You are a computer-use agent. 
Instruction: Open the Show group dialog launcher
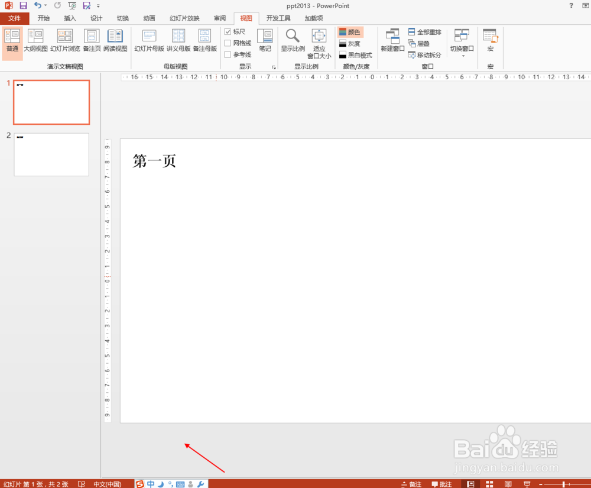click(274, 67)
